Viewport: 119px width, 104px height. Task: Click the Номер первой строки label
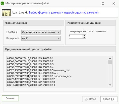point(88,31)
